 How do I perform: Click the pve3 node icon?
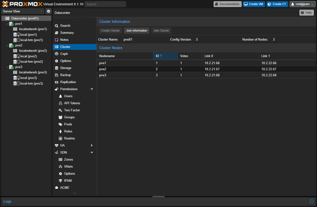click(x=12, y=67)
